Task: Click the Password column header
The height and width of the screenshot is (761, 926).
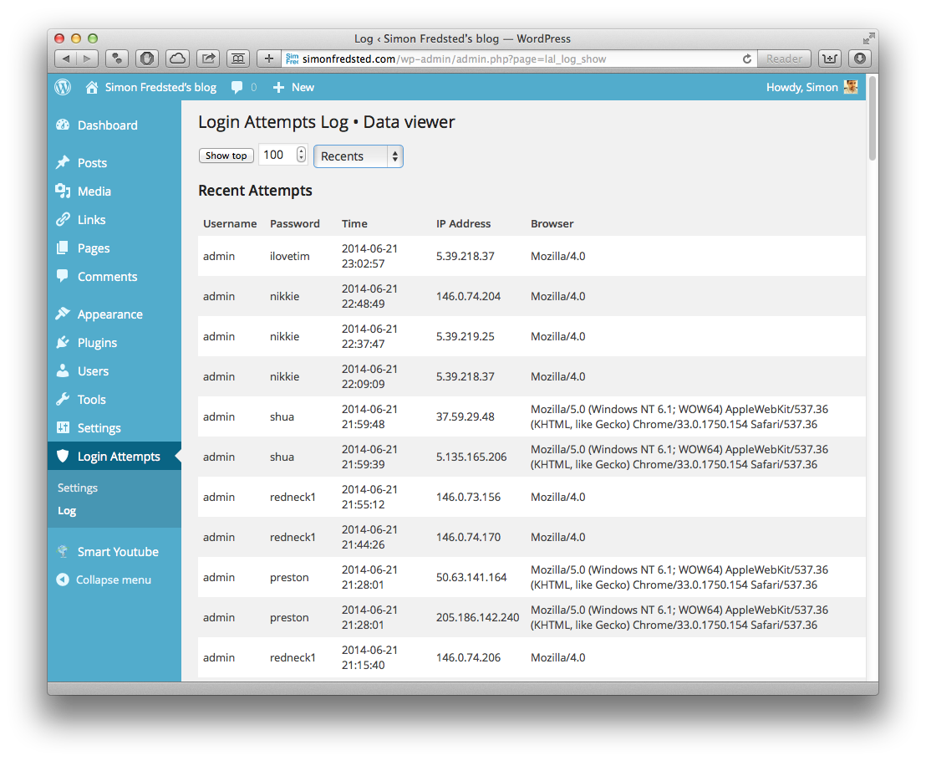Action: [x=295, y=224]
